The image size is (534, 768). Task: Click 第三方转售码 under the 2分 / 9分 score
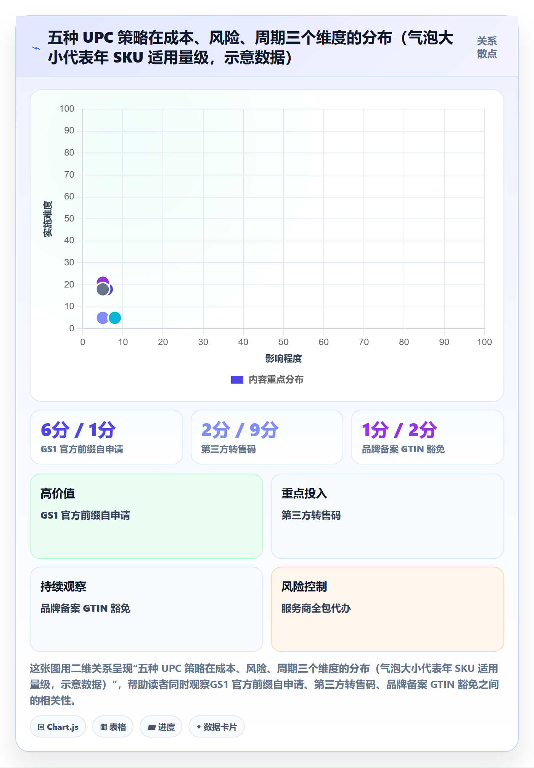click(228, 449)
